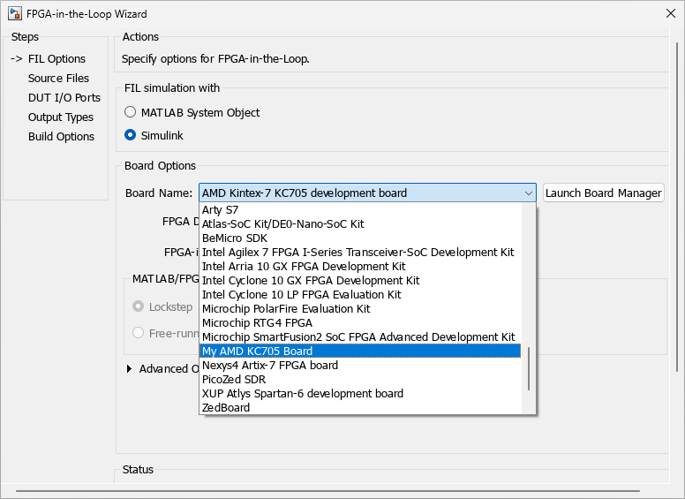685x499 pixels.
Task: Collapse the Board Name dropdown arrow
Action: pyautogui.click(x=528, y=193)
